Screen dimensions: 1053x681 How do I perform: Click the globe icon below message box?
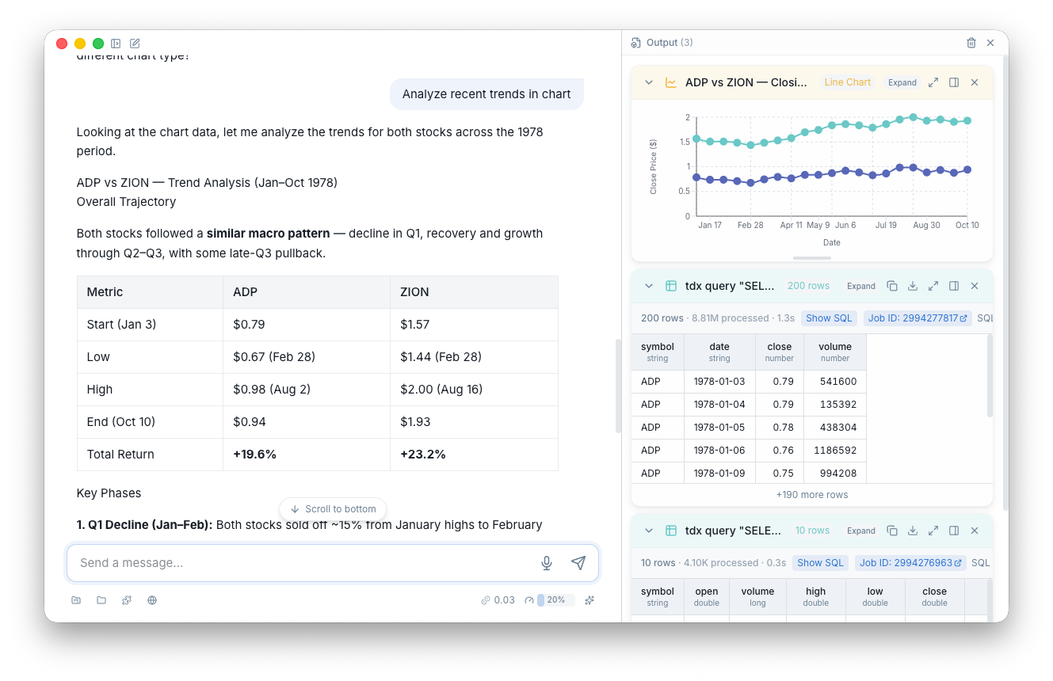(152, 600)
